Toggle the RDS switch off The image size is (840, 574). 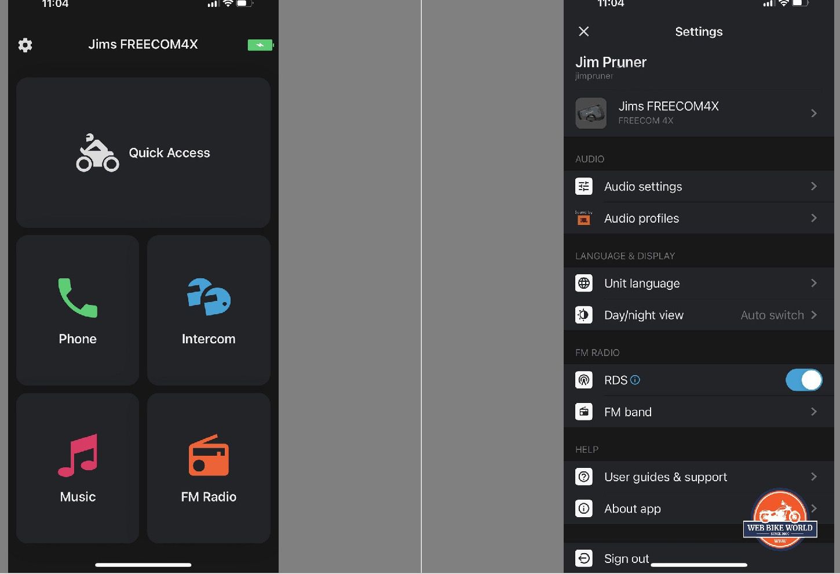[x=804, y=380]
